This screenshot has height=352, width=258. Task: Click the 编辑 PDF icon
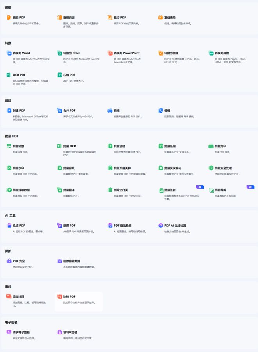(9, 18)
